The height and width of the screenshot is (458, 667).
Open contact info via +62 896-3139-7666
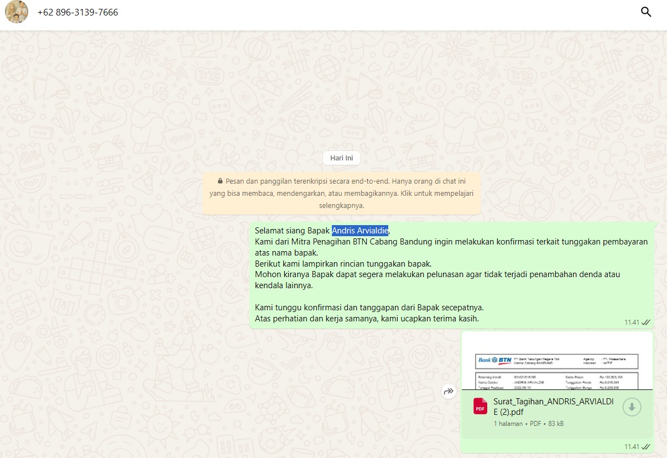click(77, 12)
